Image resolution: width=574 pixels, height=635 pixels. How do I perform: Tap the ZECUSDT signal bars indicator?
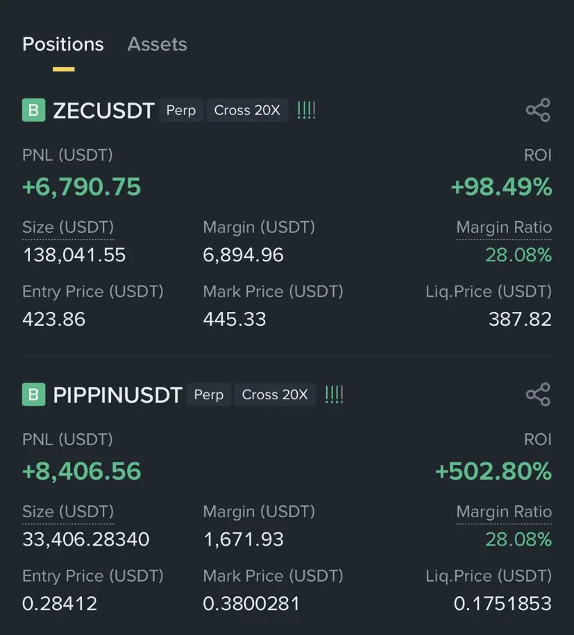click(306, 110)
